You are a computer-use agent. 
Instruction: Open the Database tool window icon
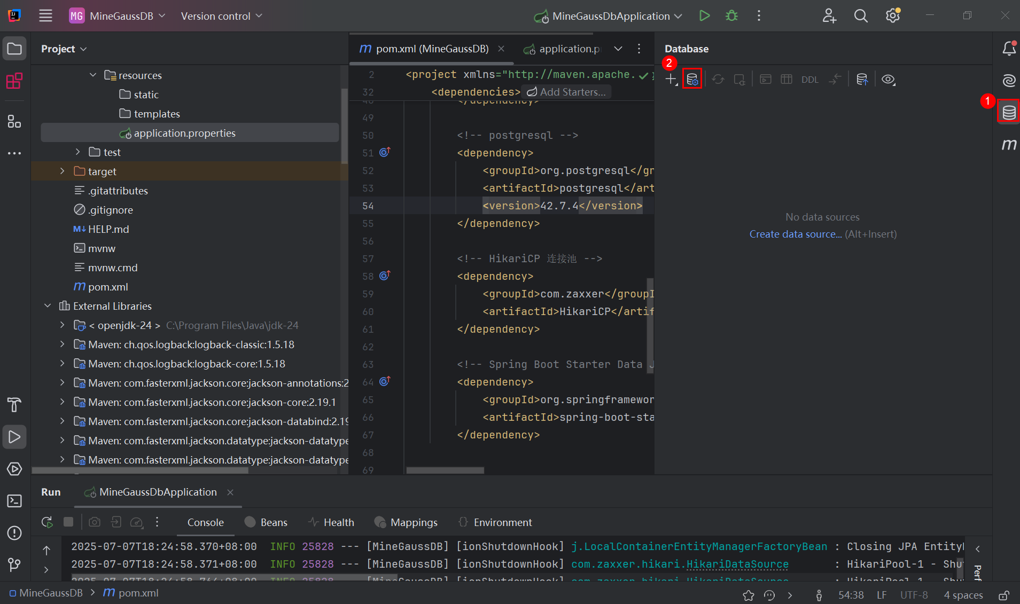tap(1008, 112)
